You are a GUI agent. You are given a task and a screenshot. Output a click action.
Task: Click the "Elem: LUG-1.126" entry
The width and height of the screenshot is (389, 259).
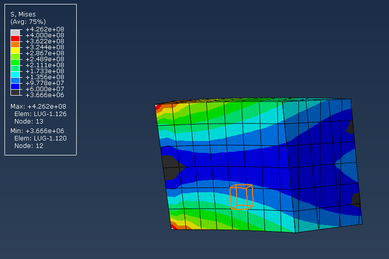(x=40, y=114)
